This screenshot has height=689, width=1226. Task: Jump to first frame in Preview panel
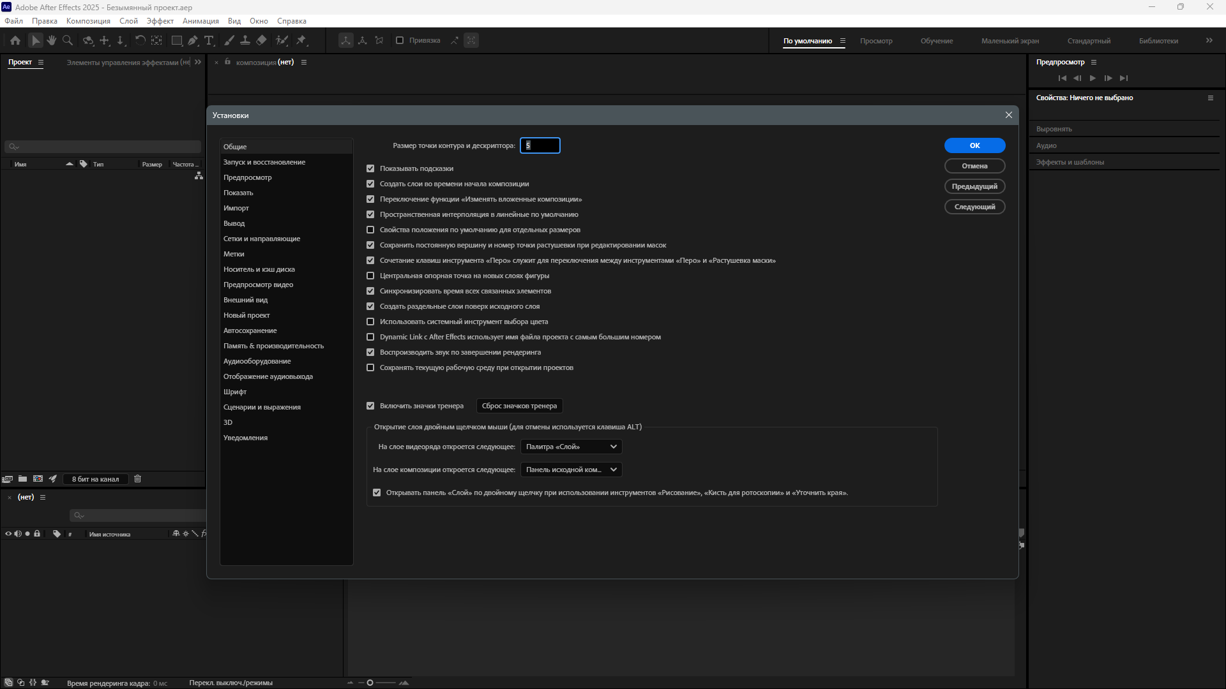1062,78
